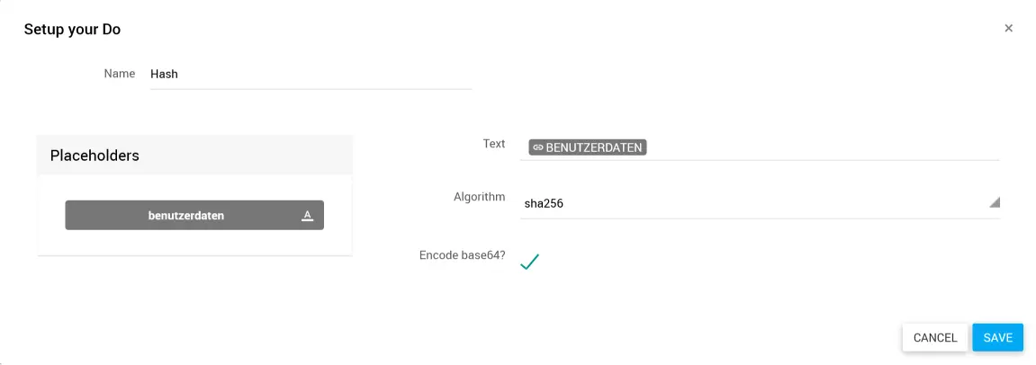Click the BENUTZERDATEN chip in Text field
Screen dimensions: 1036x365
pos(589,147)
